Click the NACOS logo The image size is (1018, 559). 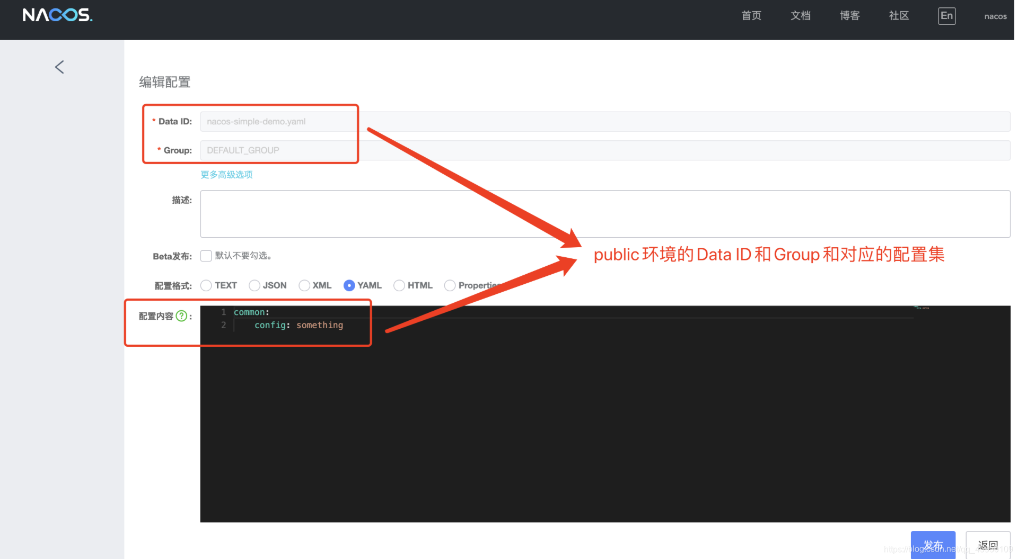[x=57, y=15]
